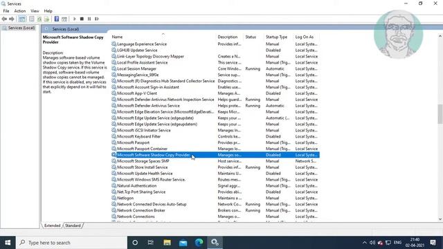Open the View menu
The height and width of the screenshot is (249, 443).
click(x=35, y=11)
